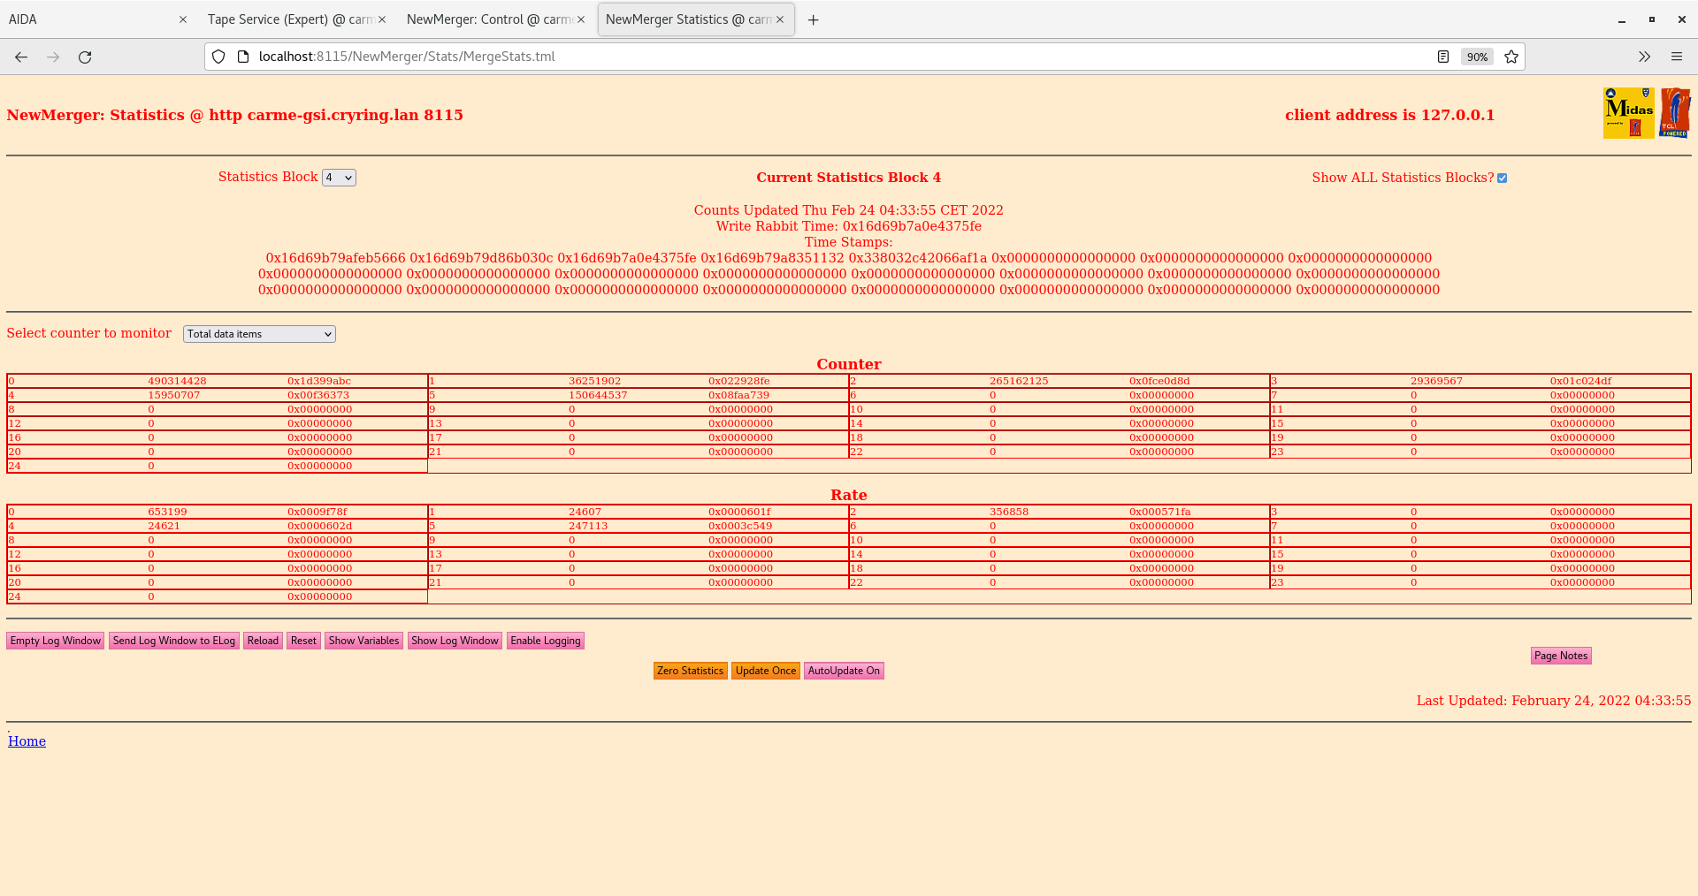Screen dimensions: 1698x896
Task: Open the Firefox hamburger application menu
Action: (x=1676, y=57)
